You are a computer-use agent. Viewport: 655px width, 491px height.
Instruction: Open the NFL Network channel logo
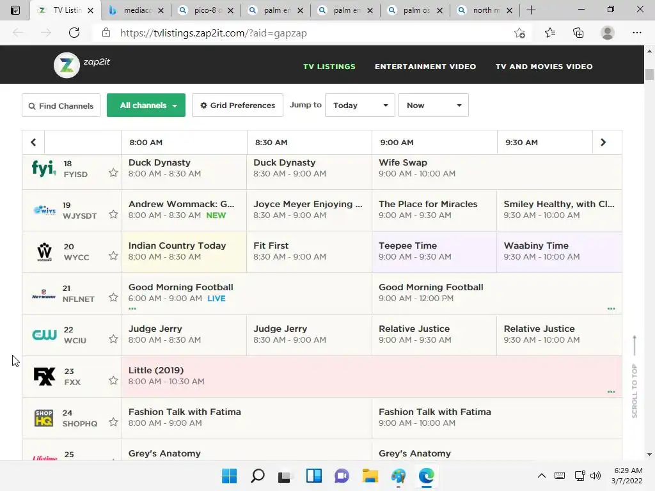44,294
